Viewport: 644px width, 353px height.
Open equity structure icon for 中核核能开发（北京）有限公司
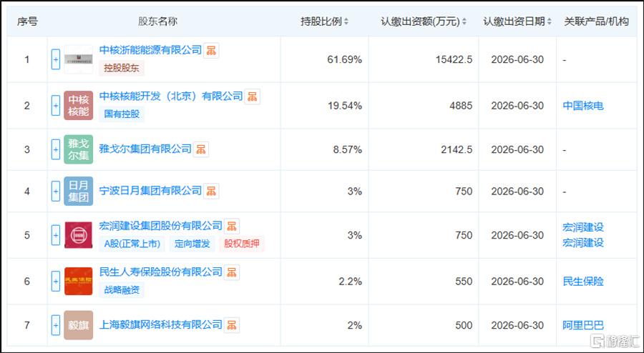(252, 96)
